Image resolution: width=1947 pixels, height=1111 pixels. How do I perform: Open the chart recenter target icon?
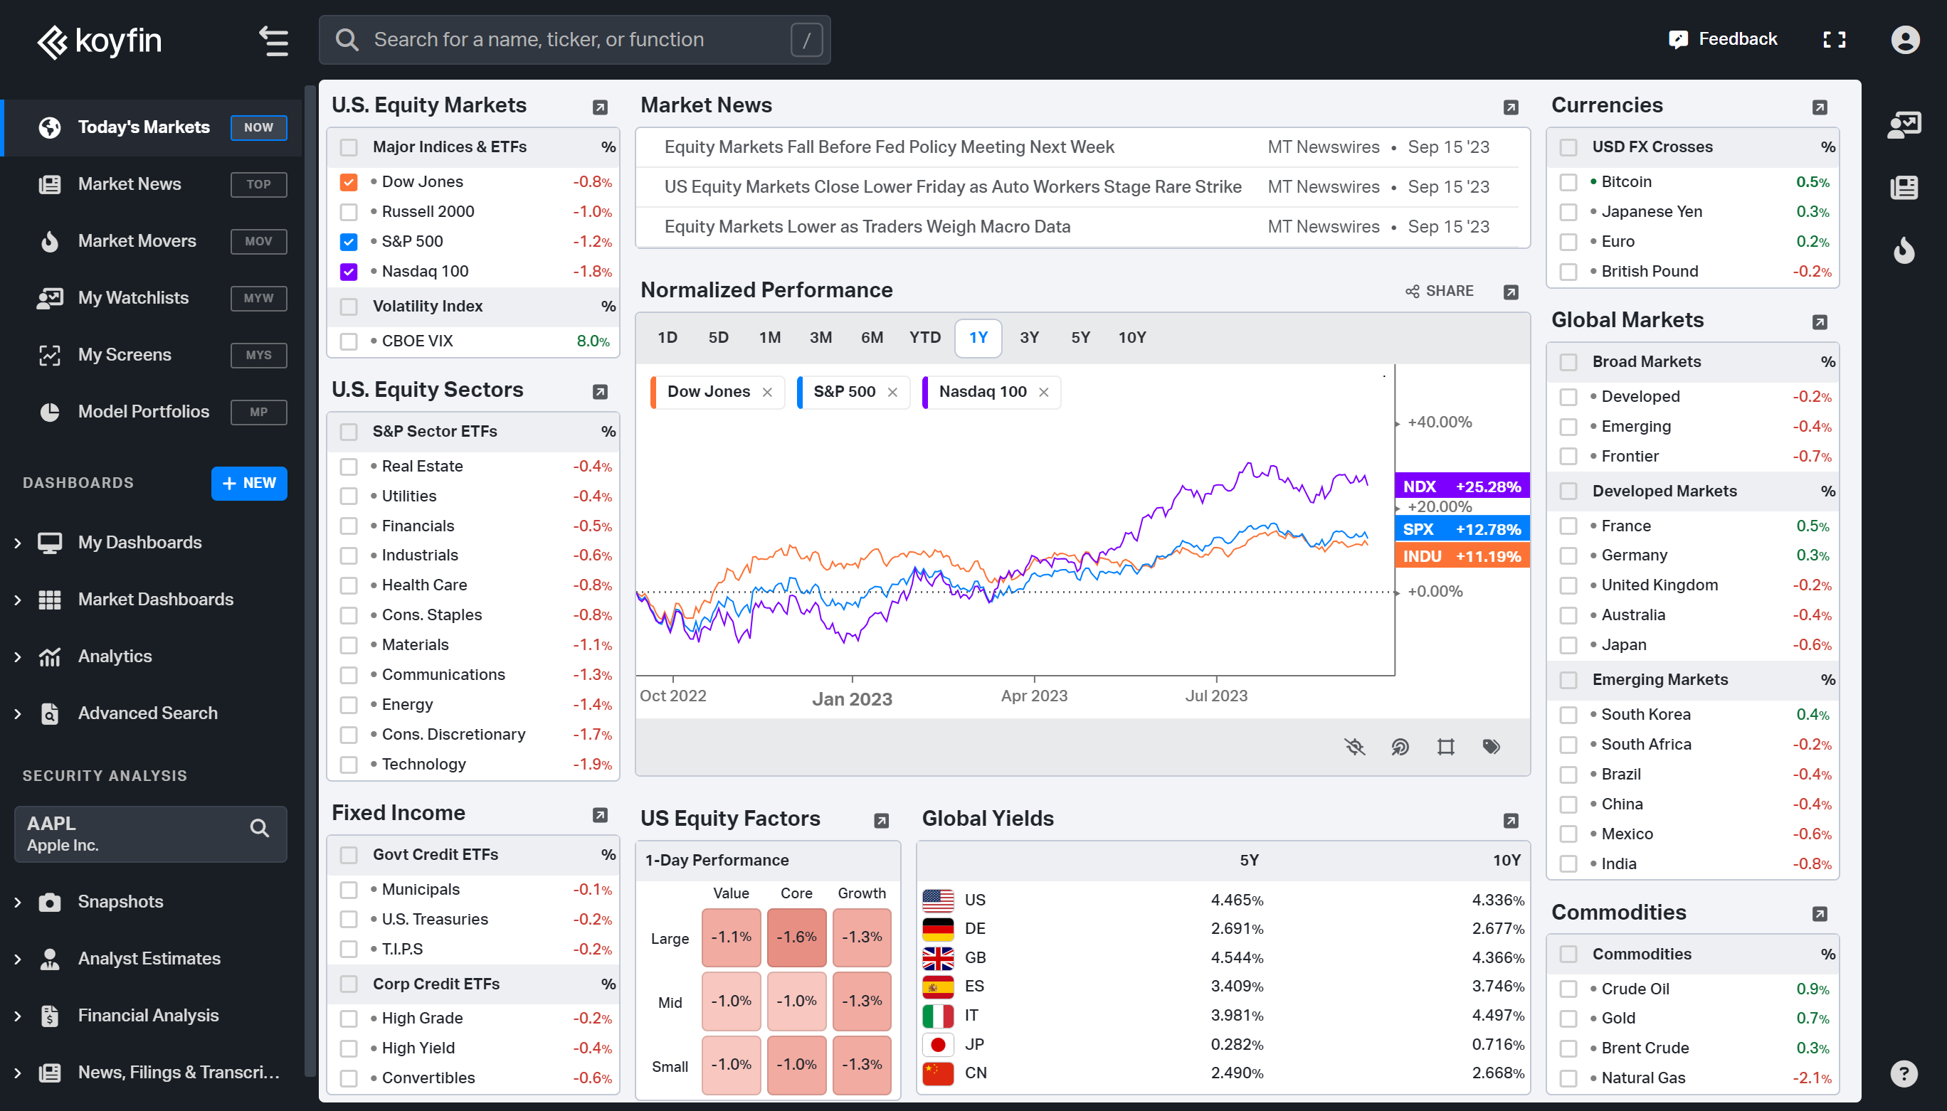pos(1400,747)
